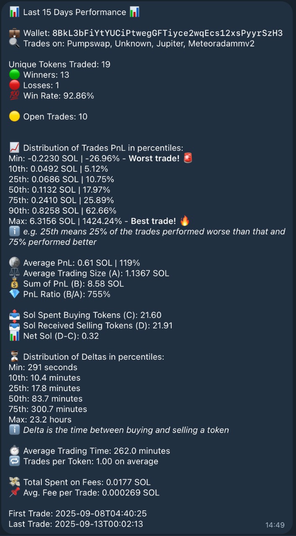Click the message timestamp 14:49

coord(275,525)
